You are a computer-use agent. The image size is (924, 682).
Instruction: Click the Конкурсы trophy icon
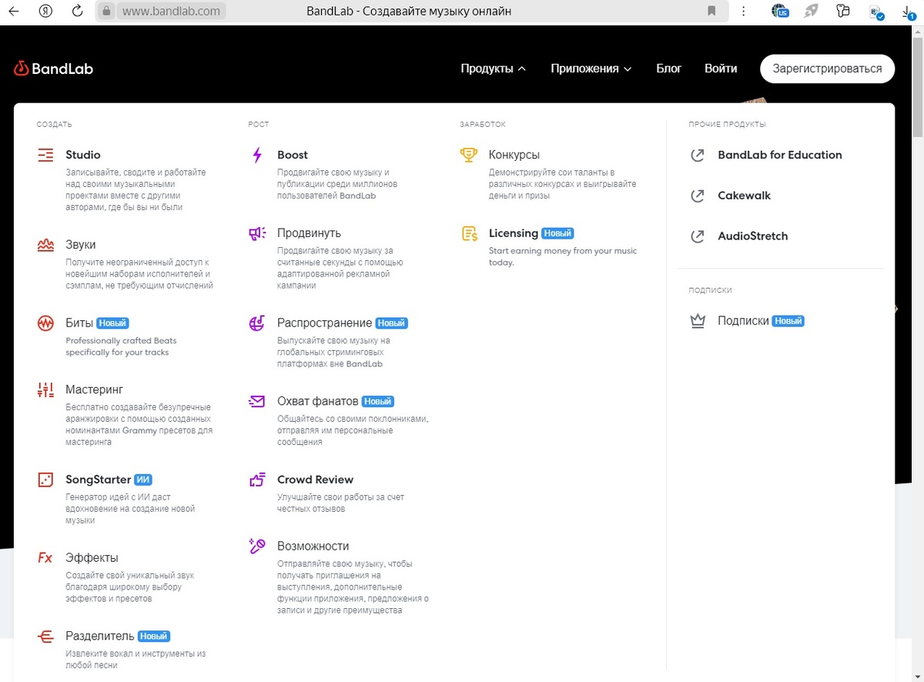tap(469, 155)
